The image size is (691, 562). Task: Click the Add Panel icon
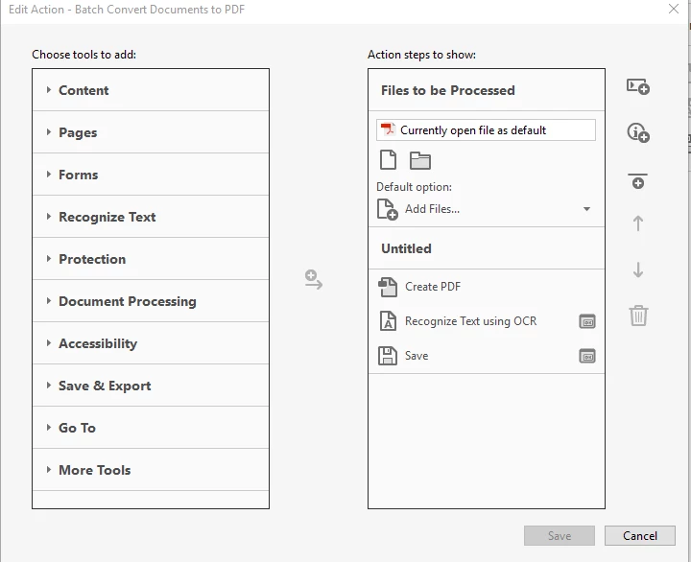click(638, 86)
